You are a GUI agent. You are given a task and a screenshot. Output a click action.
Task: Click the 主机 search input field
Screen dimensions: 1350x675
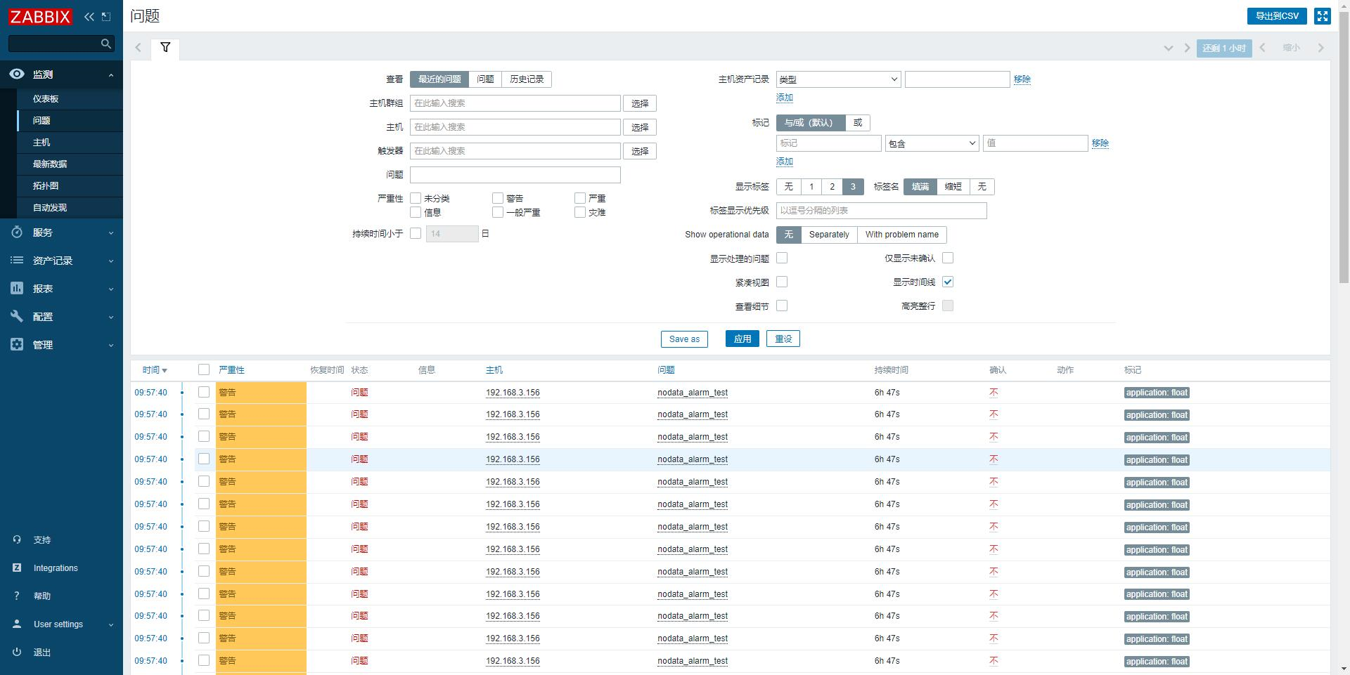coord(515,127)
